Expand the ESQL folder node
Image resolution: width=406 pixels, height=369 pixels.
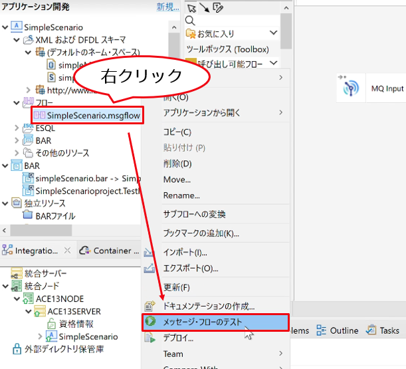click(17, 128)
